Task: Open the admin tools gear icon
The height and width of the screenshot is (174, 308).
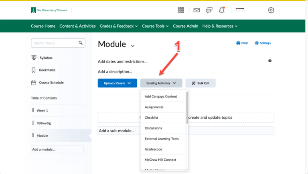Action: pyautogui.click(x=271, y=10)
